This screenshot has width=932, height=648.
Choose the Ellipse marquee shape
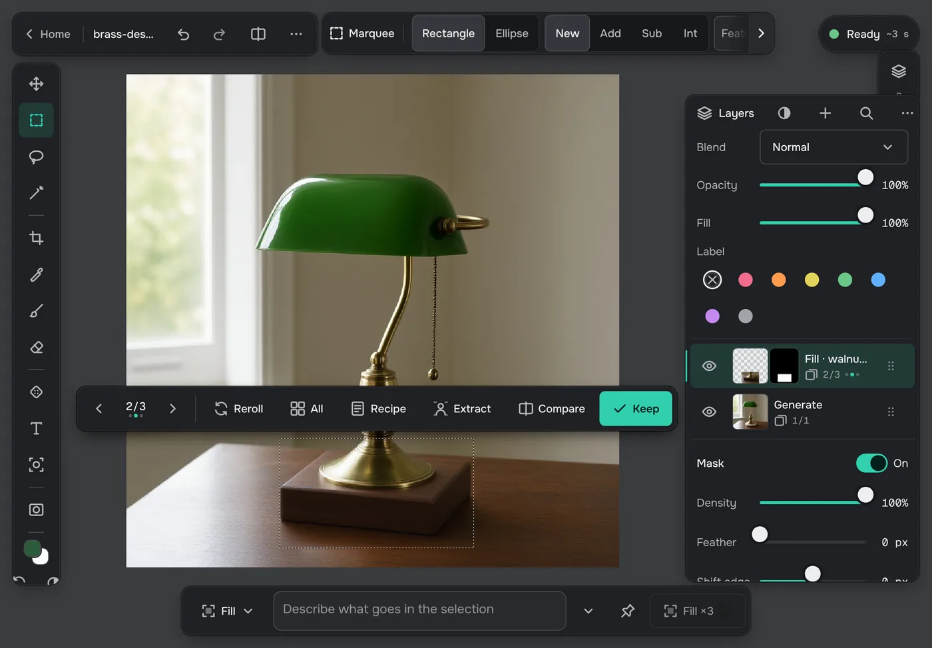[512, 33]
